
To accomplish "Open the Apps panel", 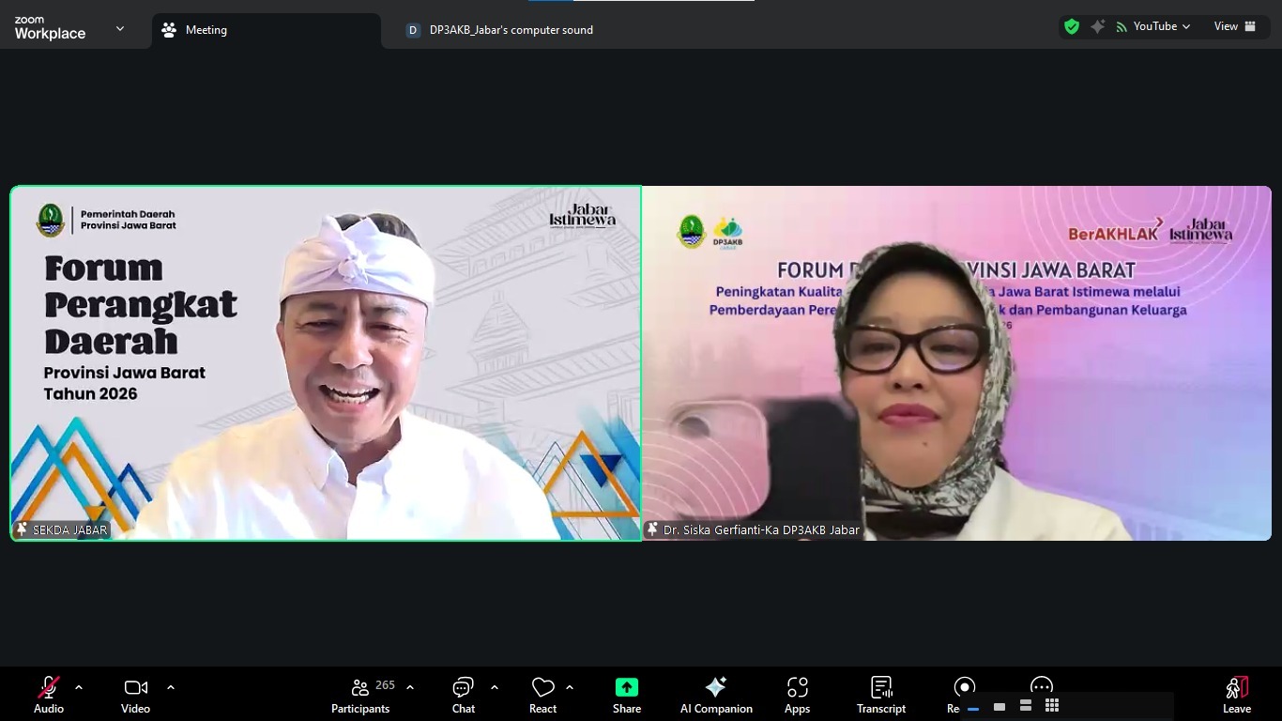I will [x=797, y=695].
